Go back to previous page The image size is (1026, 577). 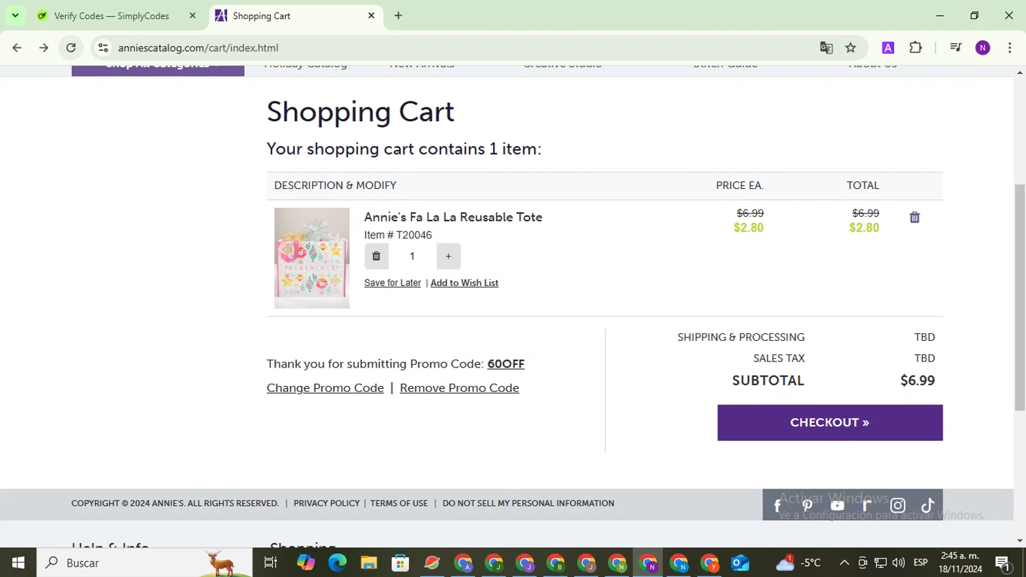pos(17,48)
